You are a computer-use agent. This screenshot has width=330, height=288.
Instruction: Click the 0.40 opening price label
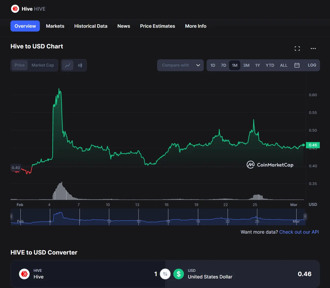16,168
